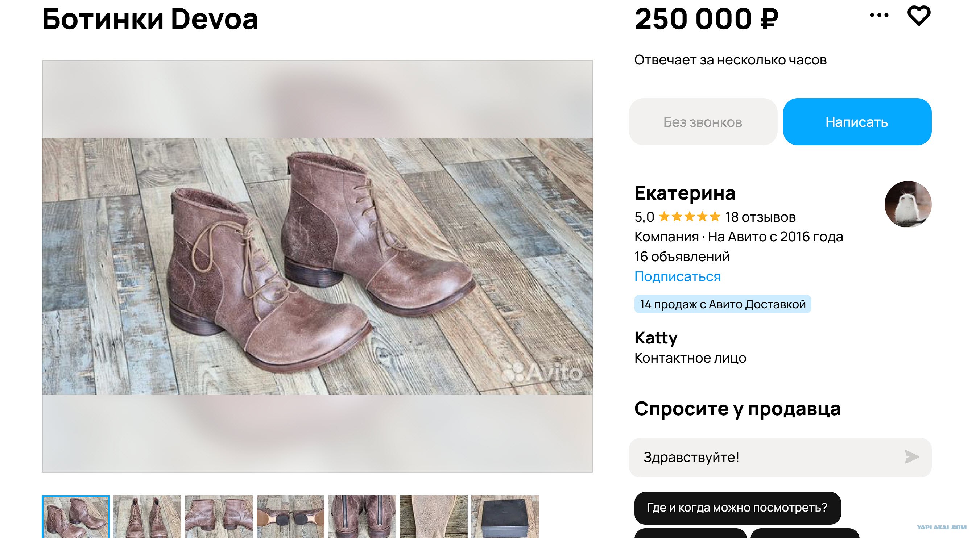Viewport: 976px width, 538px height.
Task: Add listing to favorites with heart icon
Action: pos(918,16)
